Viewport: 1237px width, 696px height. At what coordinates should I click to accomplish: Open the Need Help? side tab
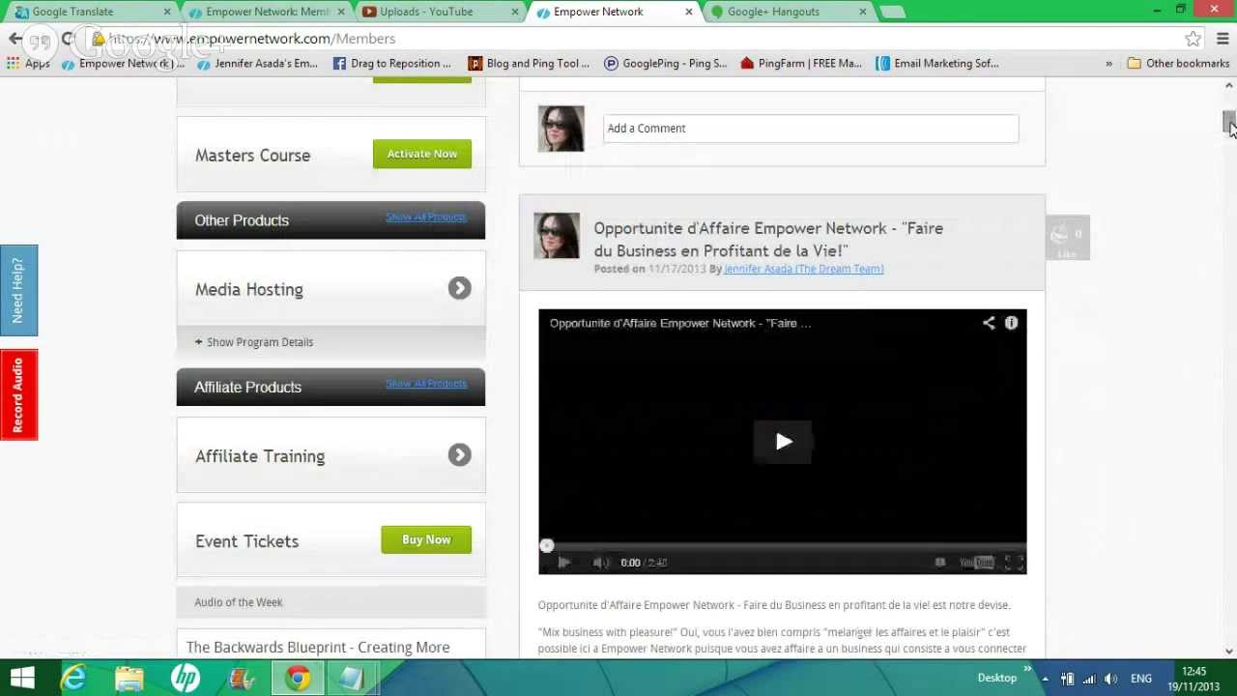click(x=18, y=290)
